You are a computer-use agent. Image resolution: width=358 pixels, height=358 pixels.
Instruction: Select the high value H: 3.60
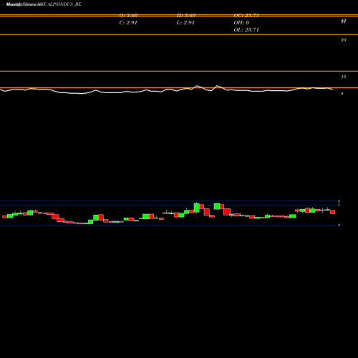pos(186,16)
